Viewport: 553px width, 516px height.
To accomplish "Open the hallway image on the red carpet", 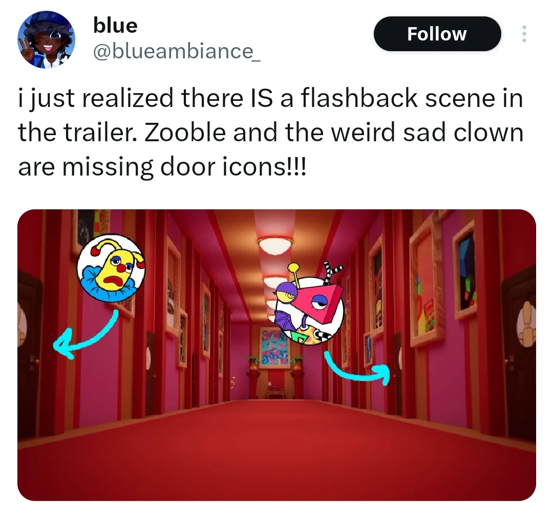I will tap(276, 355).
